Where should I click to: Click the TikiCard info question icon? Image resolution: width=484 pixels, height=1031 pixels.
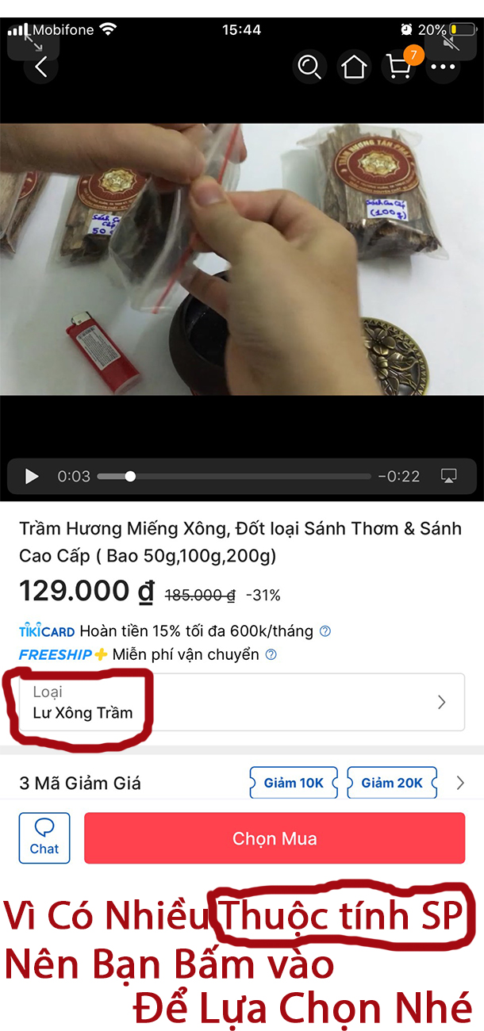[325, 631]
